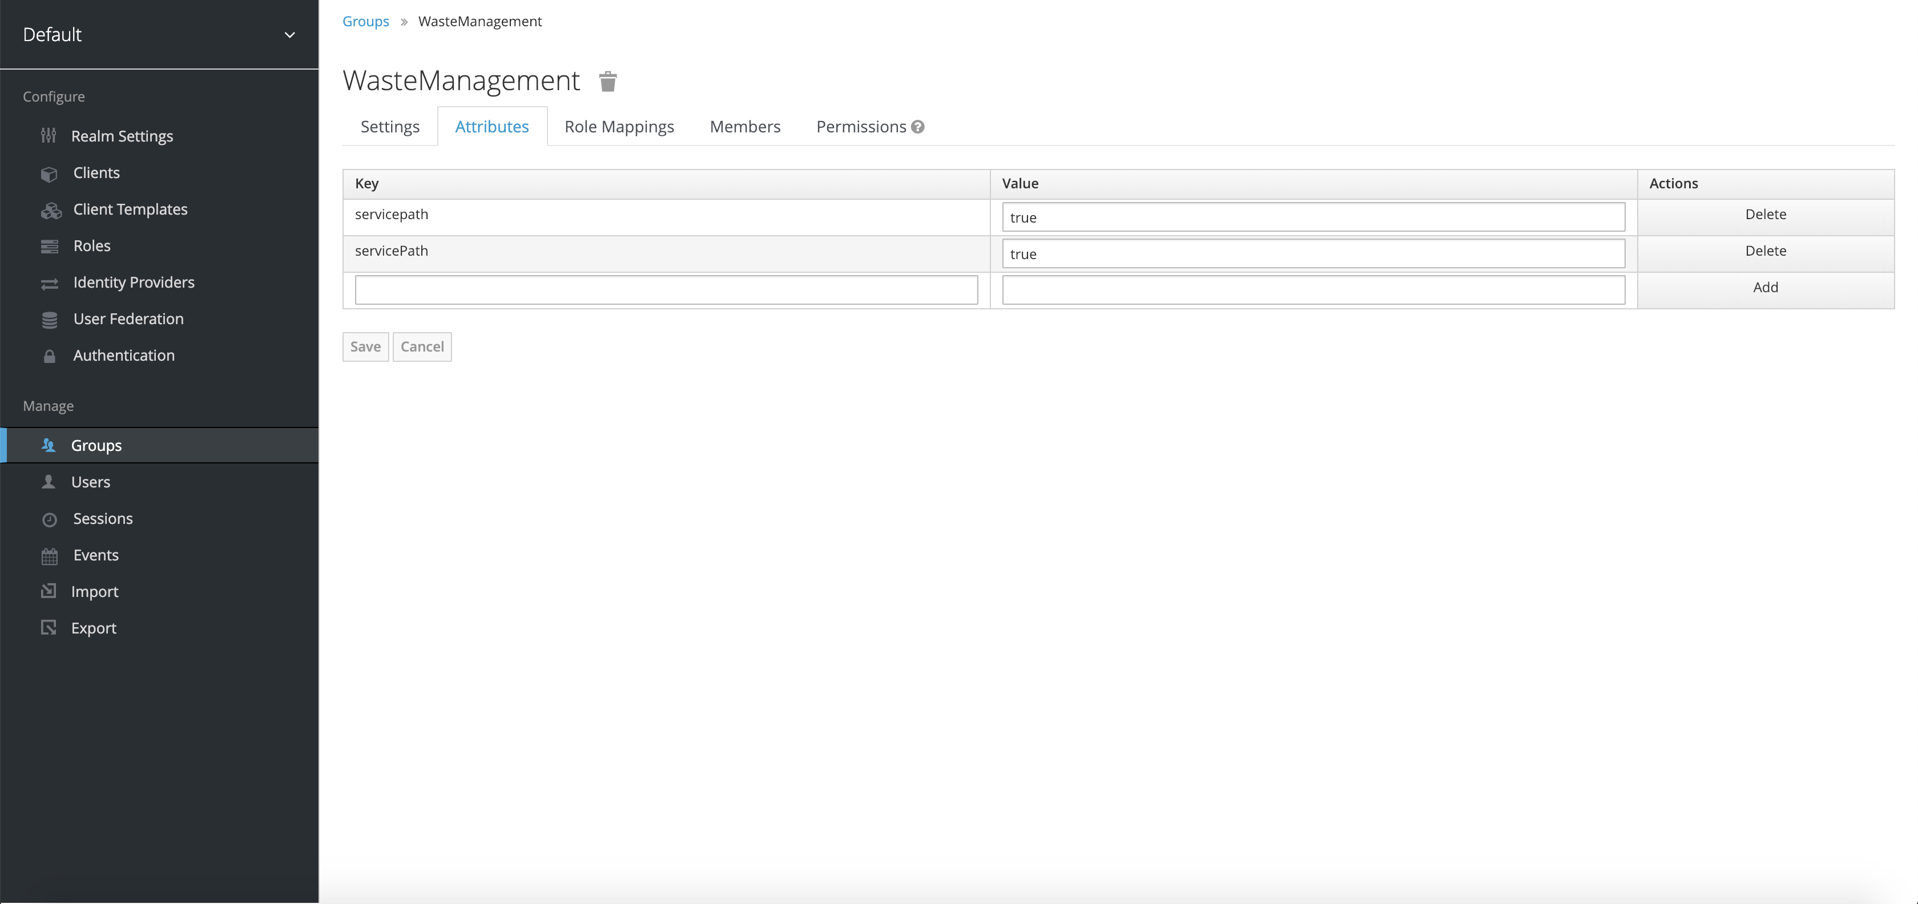Screen dimensions: 1918x904
Task: Click the trash icon beside WasteManagement title
Action: [x=607, y=81]
